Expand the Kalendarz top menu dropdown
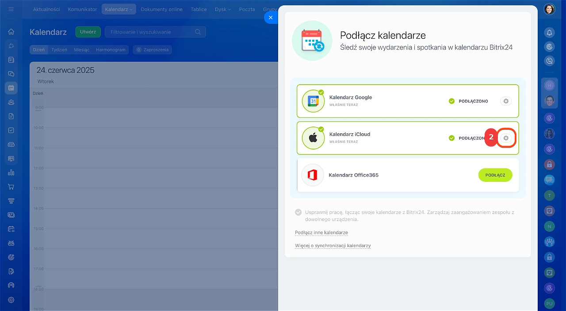The width and height of the screenshot is (566, 311). (x=119, y=9)
